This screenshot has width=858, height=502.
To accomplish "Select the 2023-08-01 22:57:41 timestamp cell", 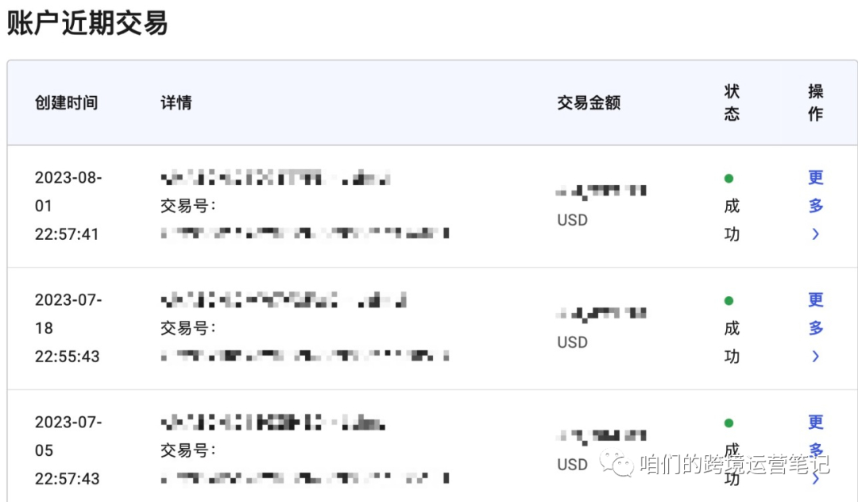I will 68,207.
